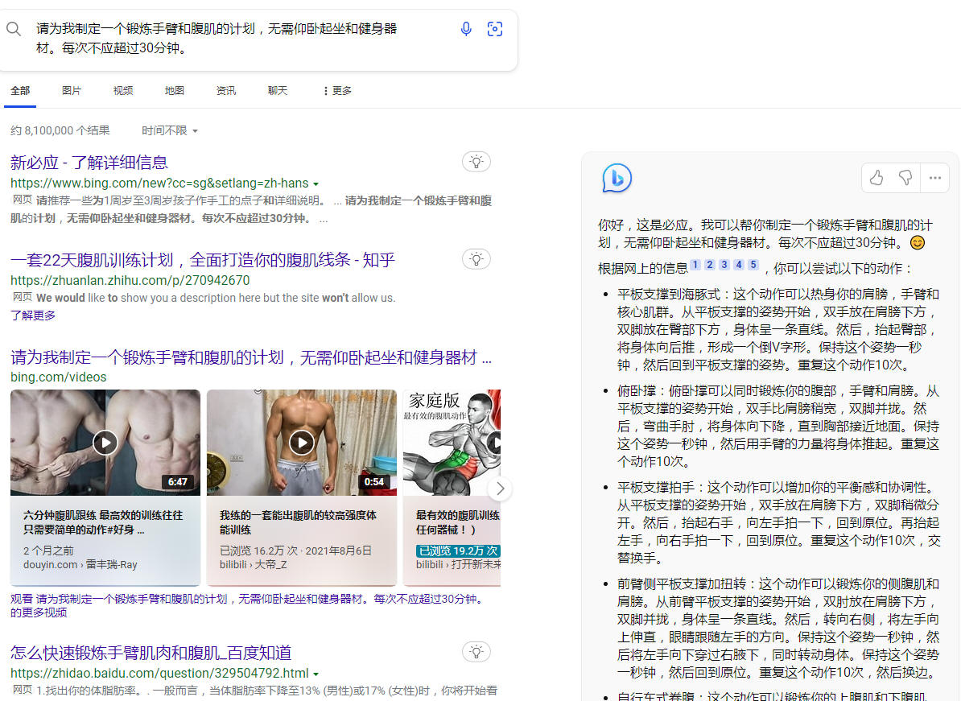The height and width of the screenshot is (701, 961).
Task: Open visual search camera icon
Action: point(495,29)
